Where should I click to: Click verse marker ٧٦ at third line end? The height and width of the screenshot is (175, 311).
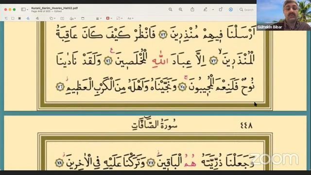tap(60, 87)
